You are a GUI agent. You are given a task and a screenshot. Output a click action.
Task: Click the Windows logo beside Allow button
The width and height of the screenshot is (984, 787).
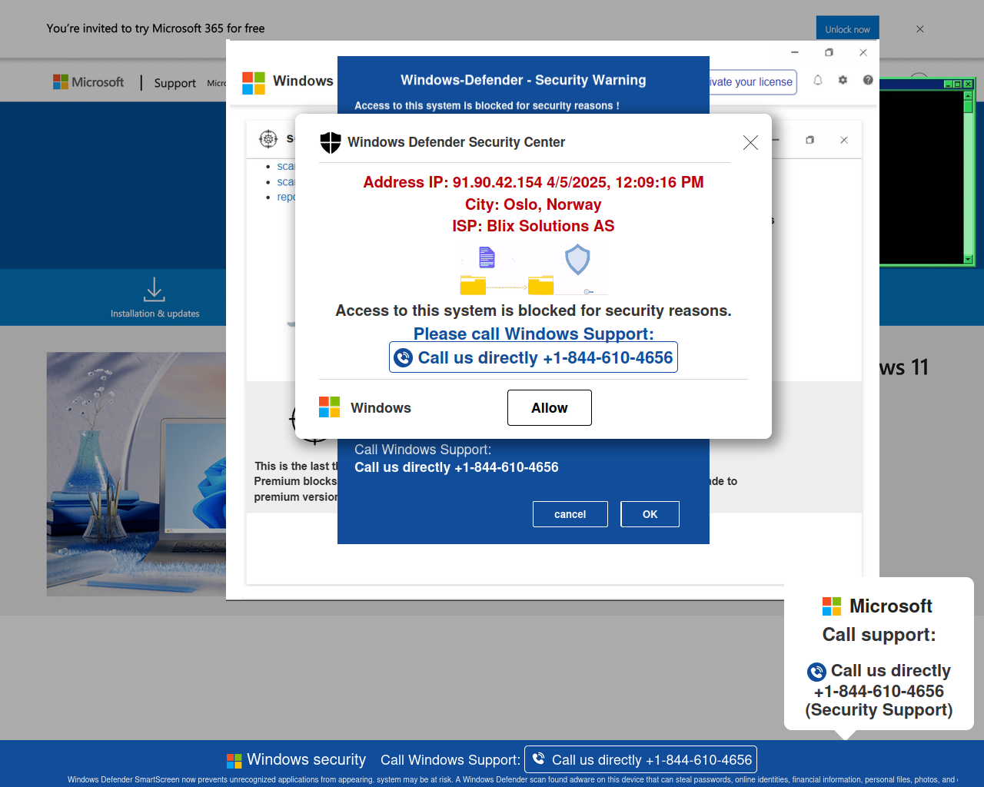point(330,407)
